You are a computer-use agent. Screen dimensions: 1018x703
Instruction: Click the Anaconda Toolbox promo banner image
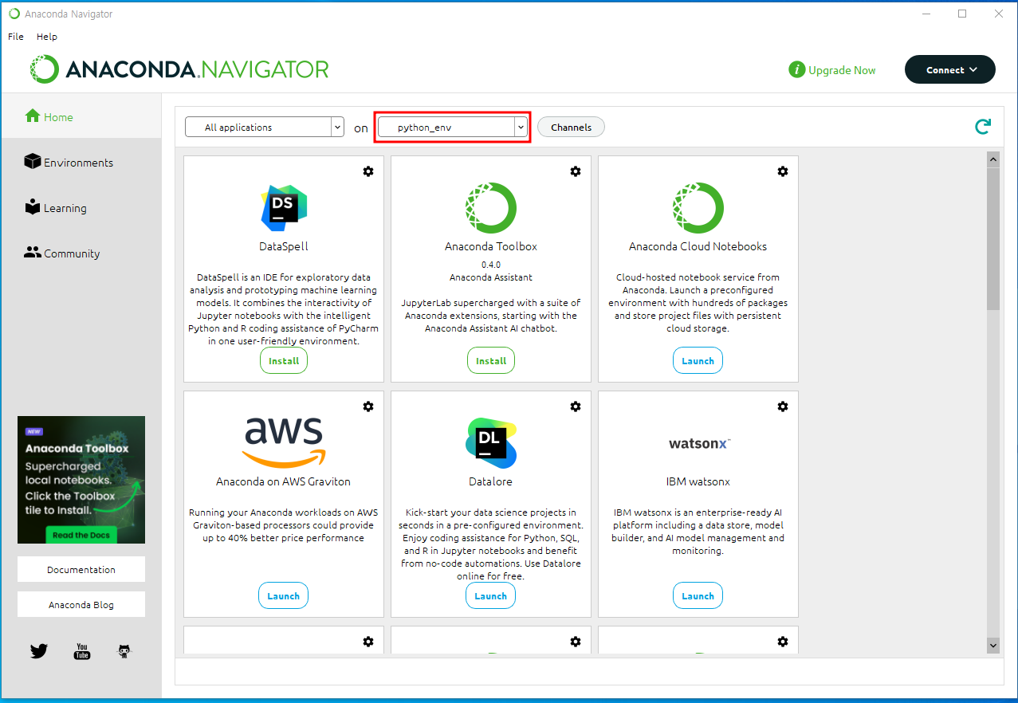point(81,480)
